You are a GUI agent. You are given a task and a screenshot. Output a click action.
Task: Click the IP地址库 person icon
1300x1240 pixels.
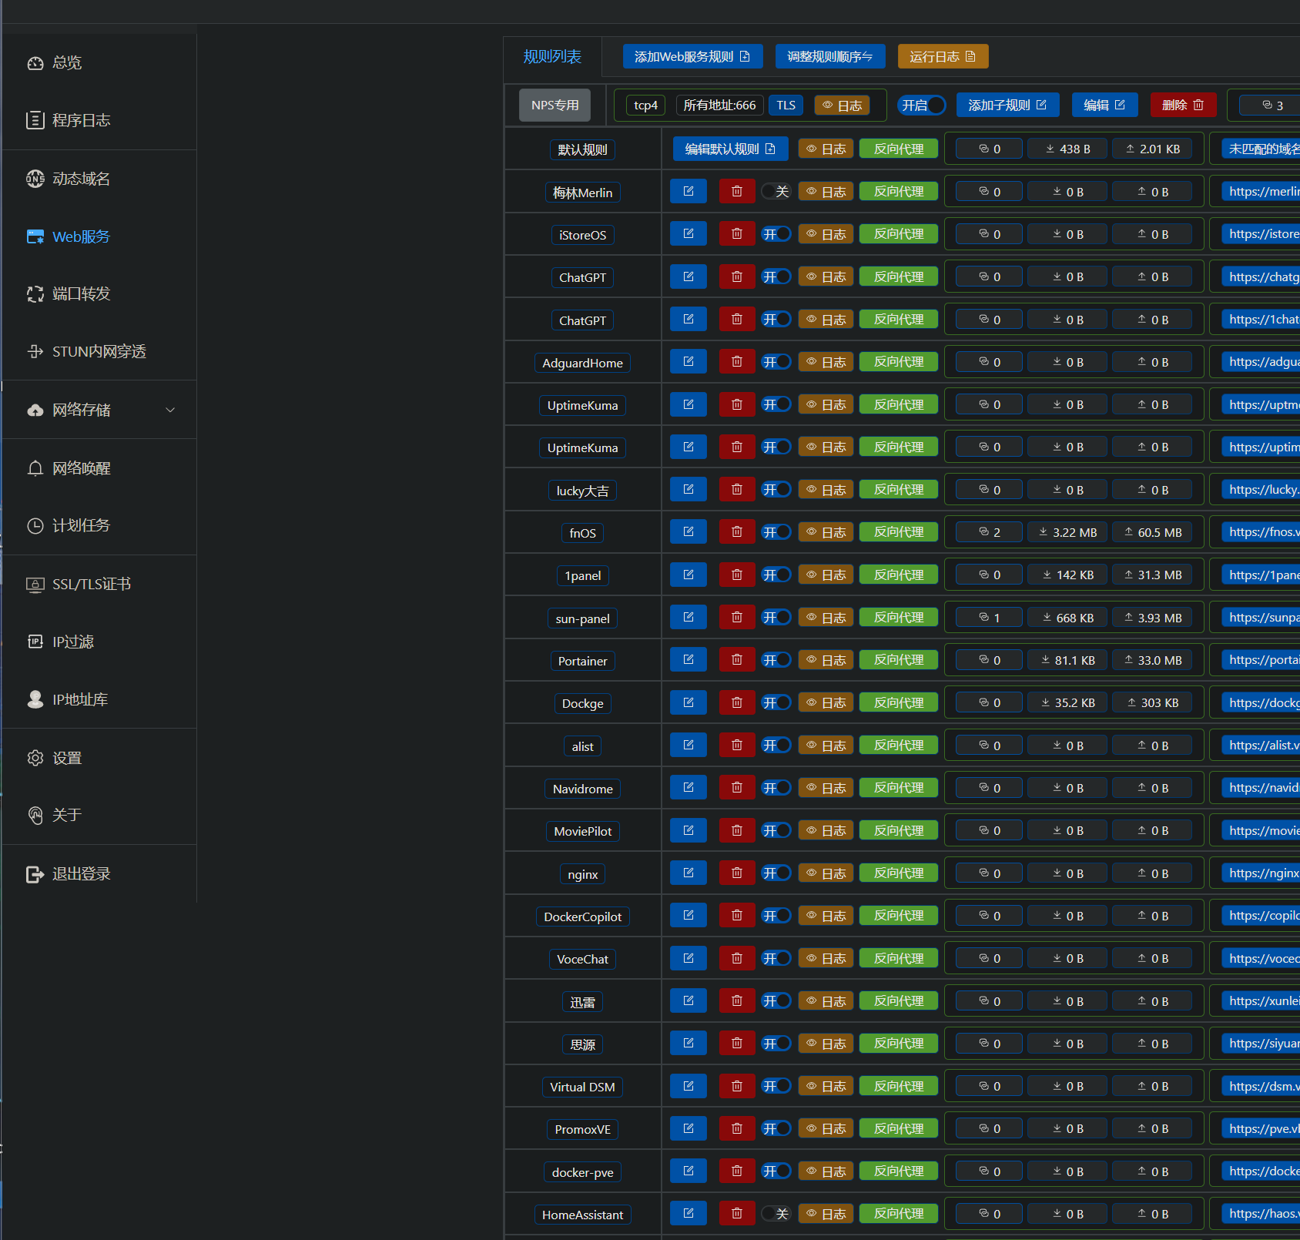point(35,699)
